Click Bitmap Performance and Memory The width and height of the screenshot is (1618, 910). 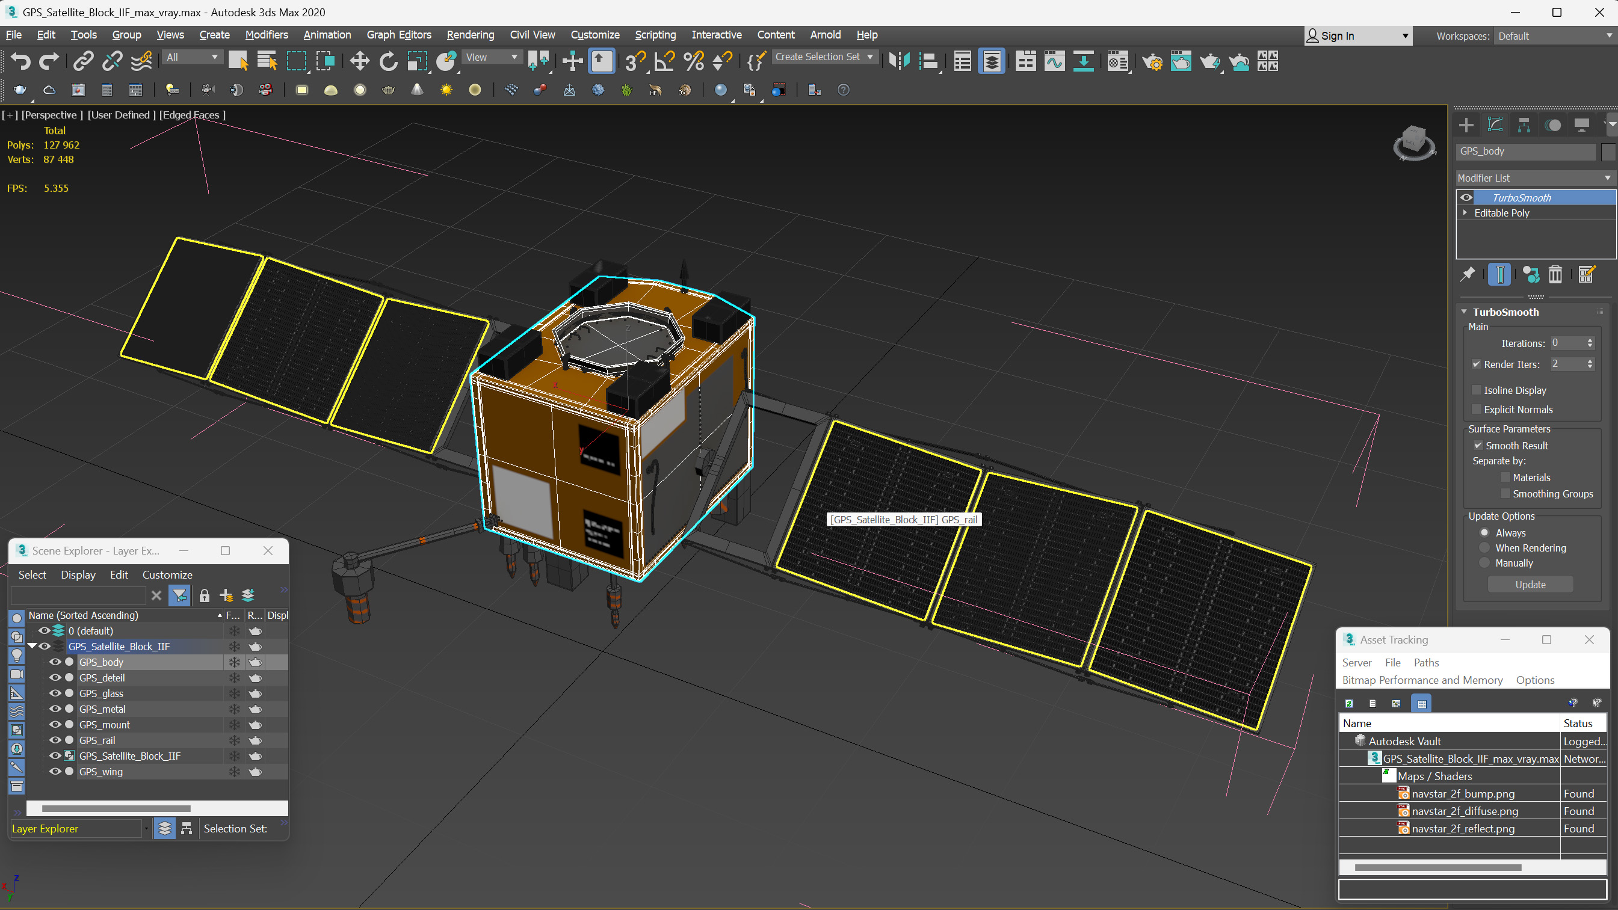tap(1422, 680)
